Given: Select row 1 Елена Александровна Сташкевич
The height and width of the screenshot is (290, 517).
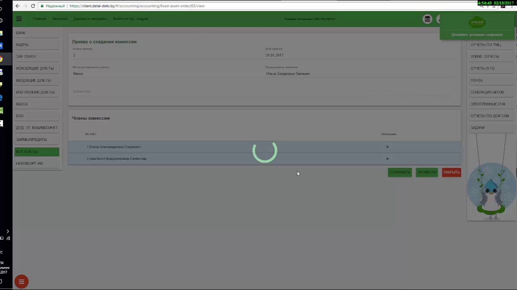Looking at the screenshot, I should (x=265, y=147).
